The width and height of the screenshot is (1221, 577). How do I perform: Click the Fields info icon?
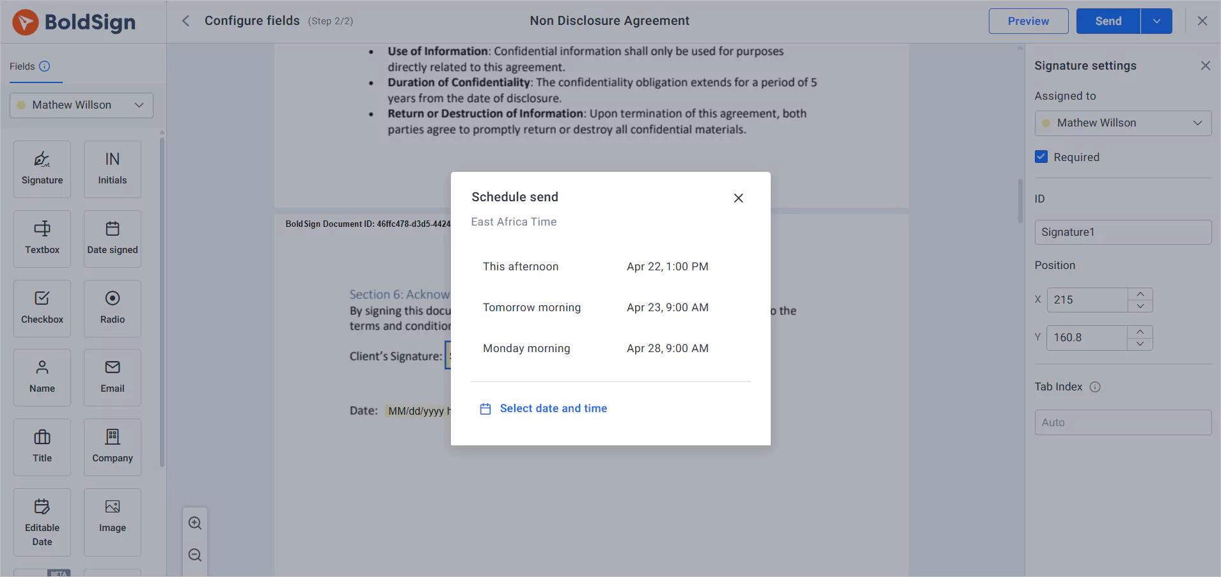45,66
